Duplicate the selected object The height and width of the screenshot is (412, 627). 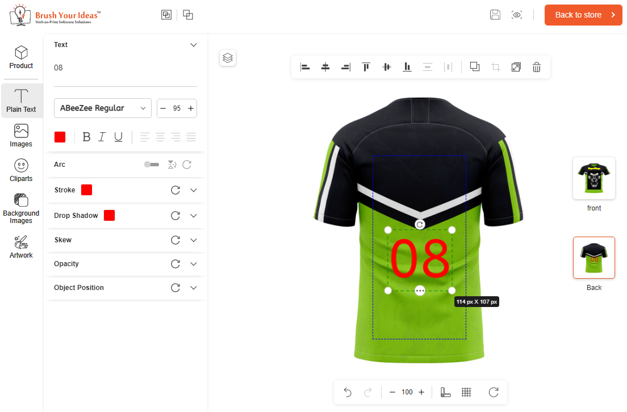[474, 67]
